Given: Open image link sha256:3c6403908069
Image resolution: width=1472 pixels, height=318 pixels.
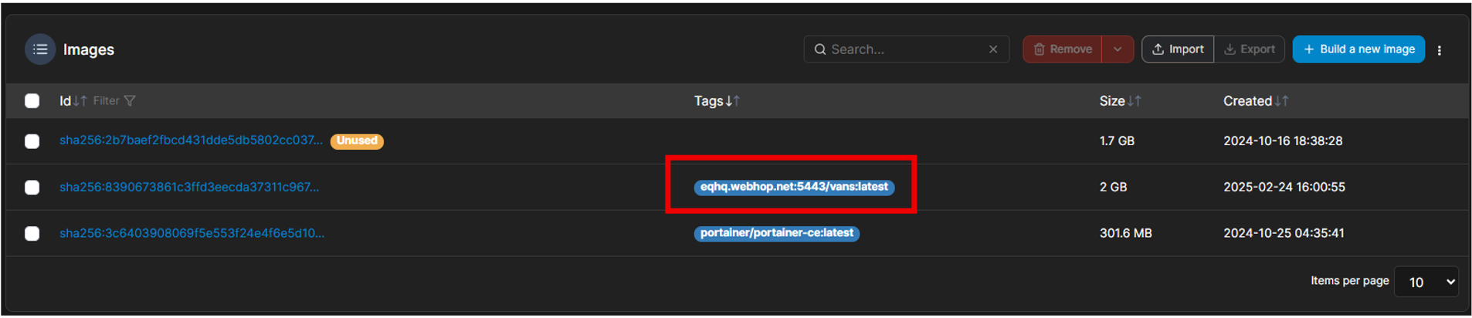Looking at the screenshot, I should pyautogui.click(x=192, y=233).
